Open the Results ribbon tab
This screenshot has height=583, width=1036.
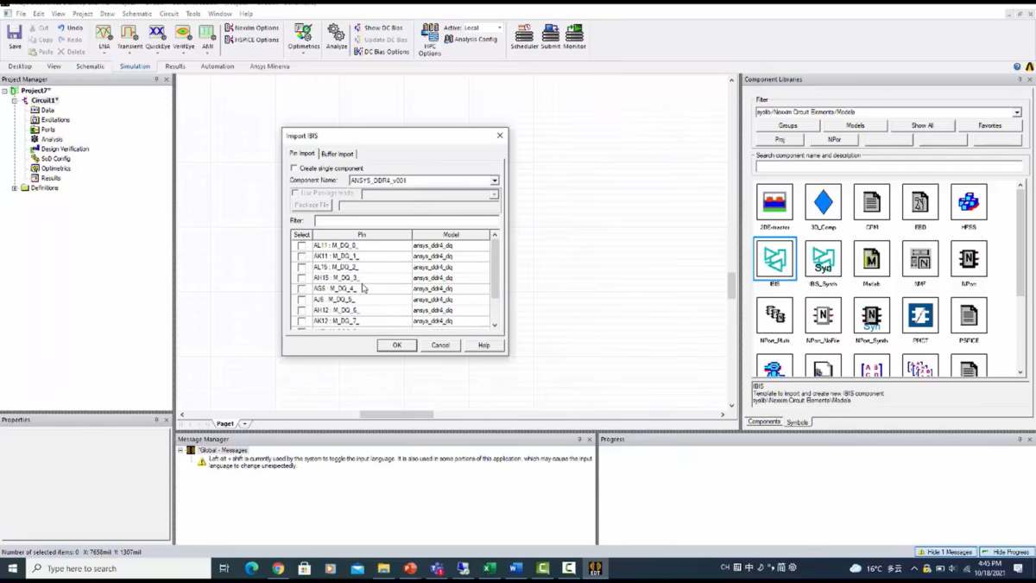click(175, 66)
